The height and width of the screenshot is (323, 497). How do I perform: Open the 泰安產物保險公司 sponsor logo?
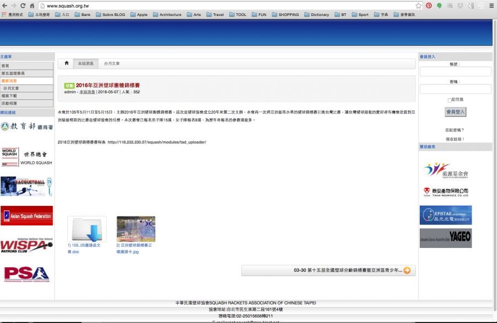[x=446, y=192]
